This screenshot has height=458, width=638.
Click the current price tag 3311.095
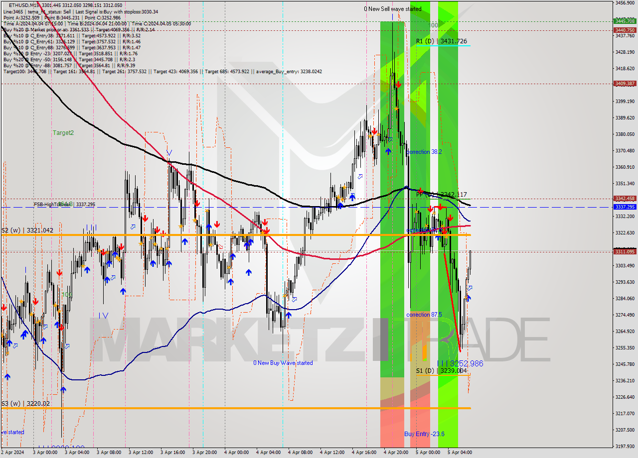coord(624,252)
